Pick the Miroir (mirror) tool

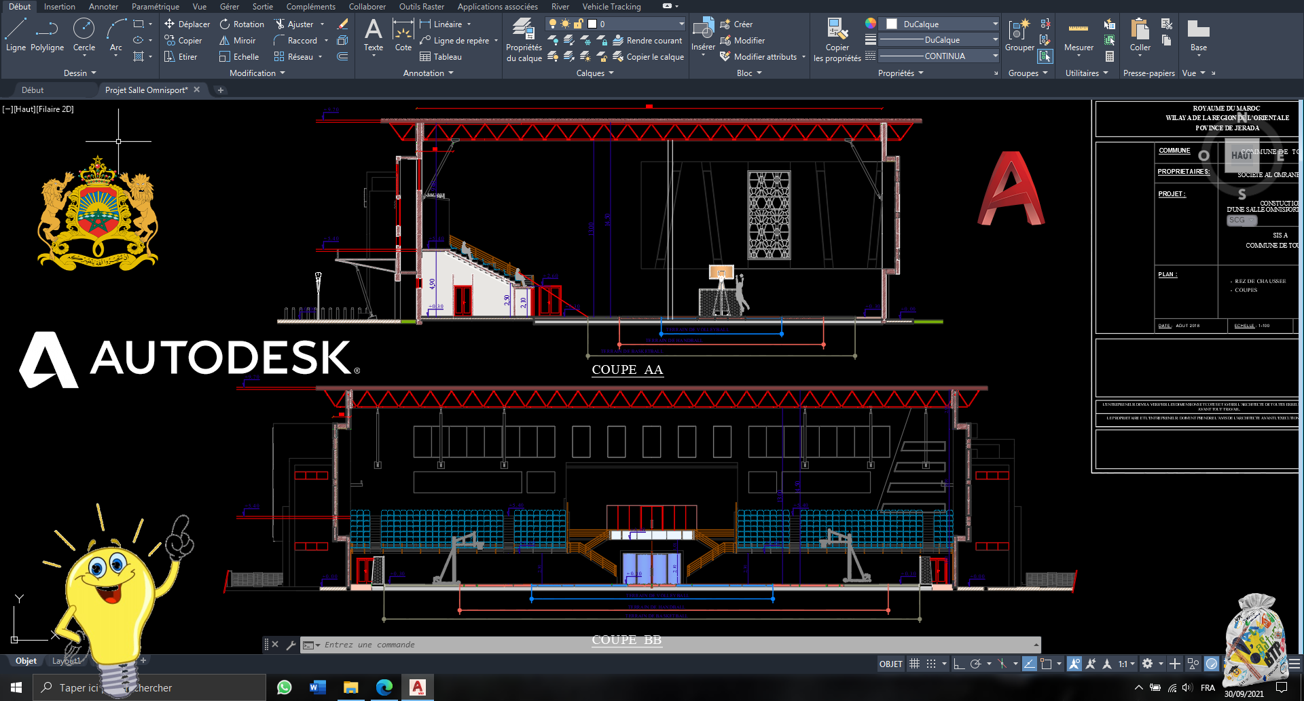pyautogui.click(x=237, y=41)
